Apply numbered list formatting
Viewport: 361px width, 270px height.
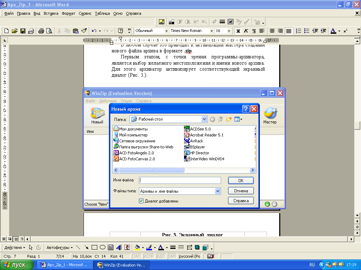click(x=298, y=31)
